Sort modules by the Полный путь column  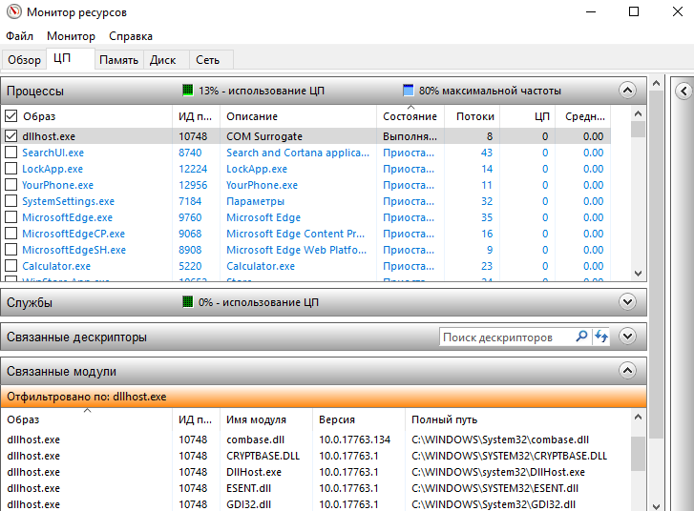(517, 419)
